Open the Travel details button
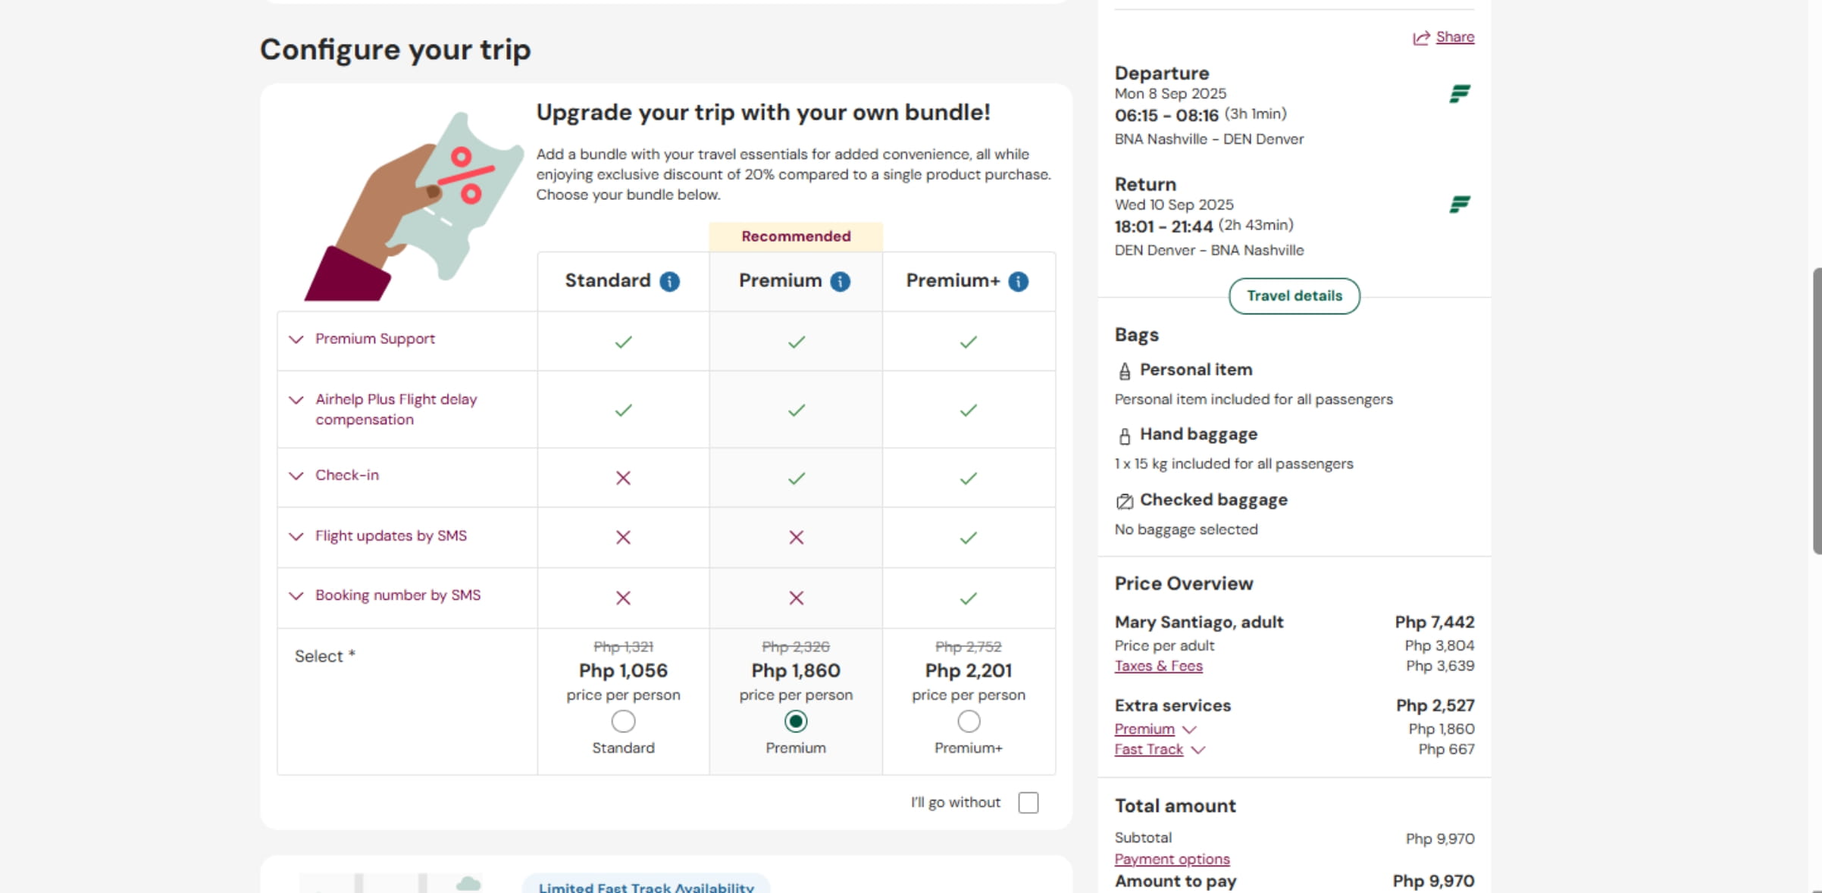1822x893 pixels. (x=1294, y=296)
